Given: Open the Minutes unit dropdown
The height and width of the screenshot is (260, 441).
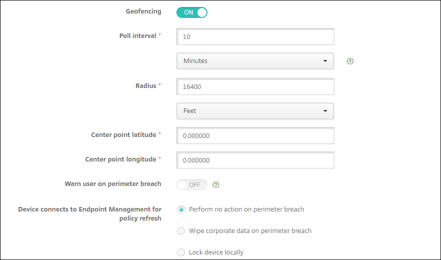Looking at the screenshot, I should pos(255,61).
